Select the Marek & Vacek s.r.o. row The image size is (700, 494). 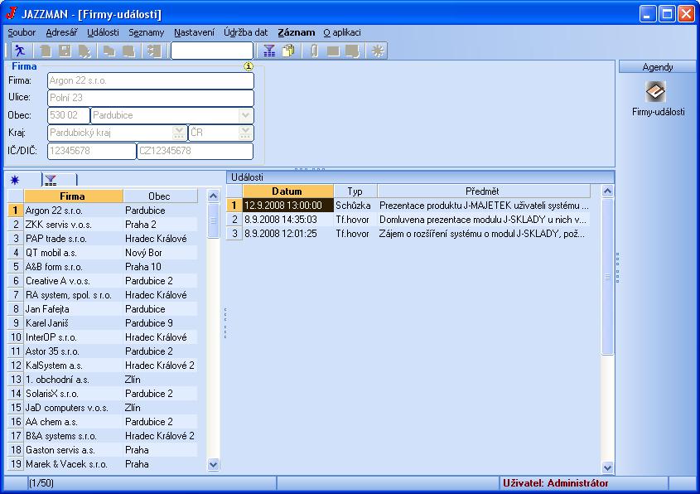[103, 464]
